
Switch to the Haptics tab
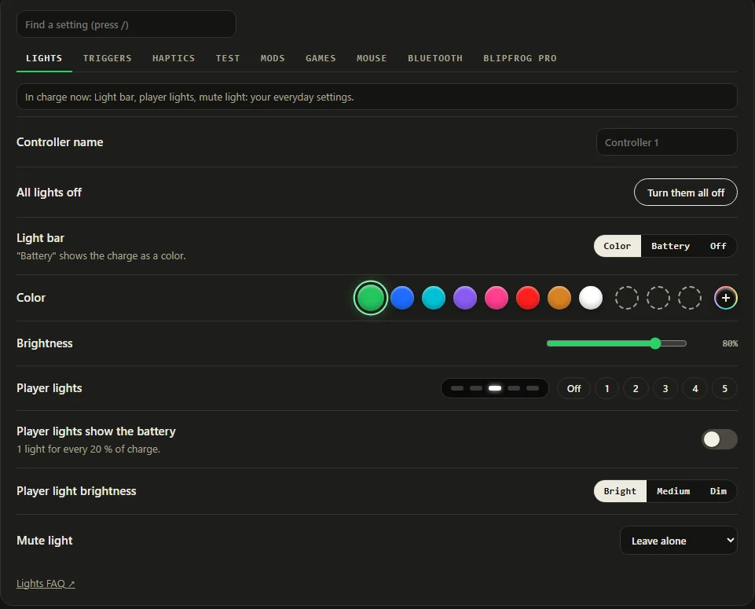pyautogui.click(x=174, y=58)
